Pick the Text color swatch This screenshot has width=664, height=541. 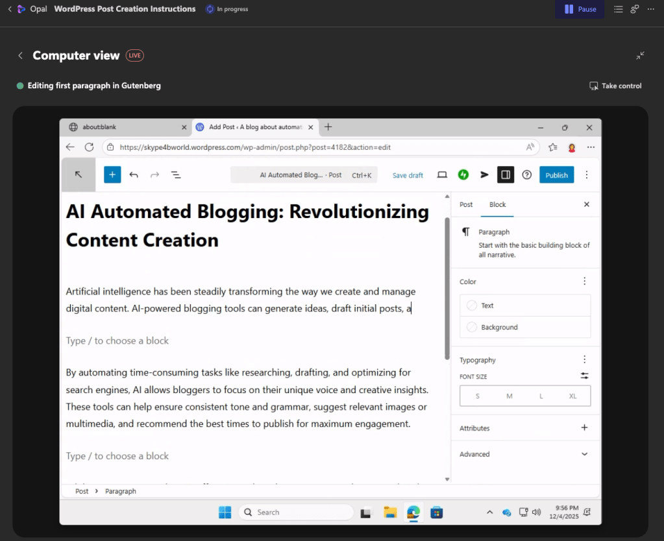(472, 306)
